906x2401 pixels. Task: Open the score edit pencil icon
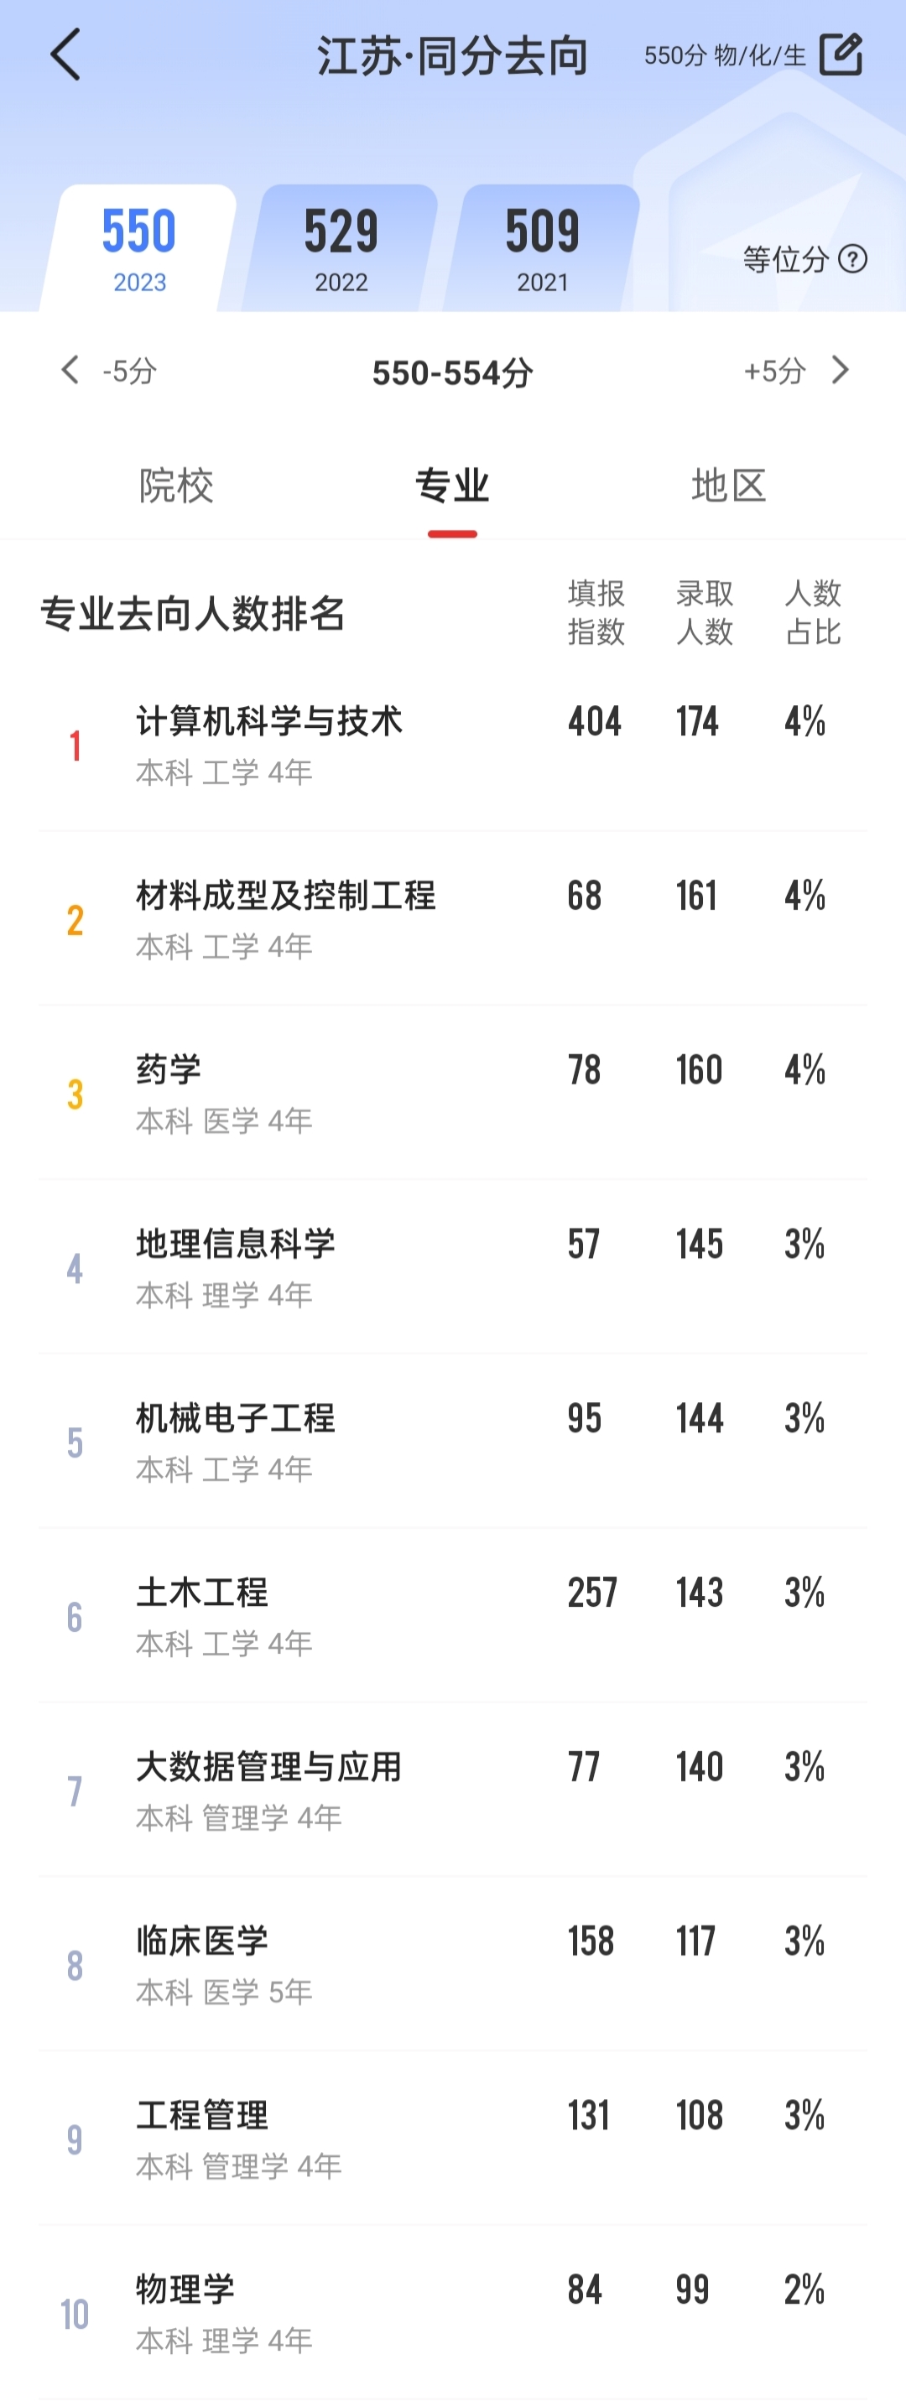(841, 55)
